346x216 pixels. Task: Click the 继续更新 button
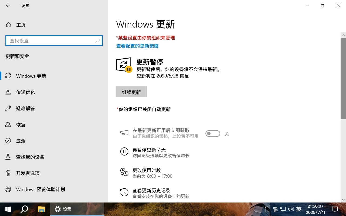(131, 92)
